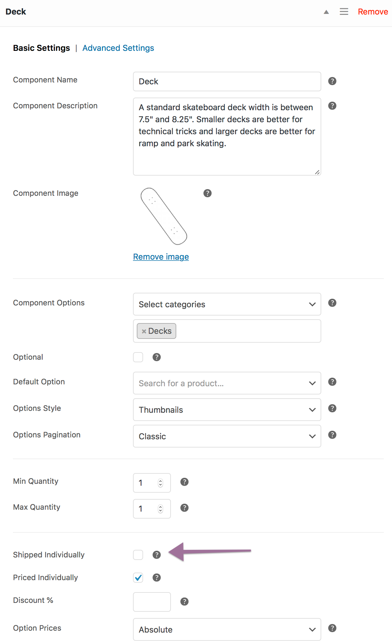Click the Min Quantity help icon

[184, 482]
